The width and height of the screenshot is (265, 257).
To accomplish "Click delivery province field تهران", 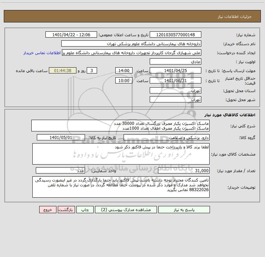I will pyautogui.click(x=176, y=91).
